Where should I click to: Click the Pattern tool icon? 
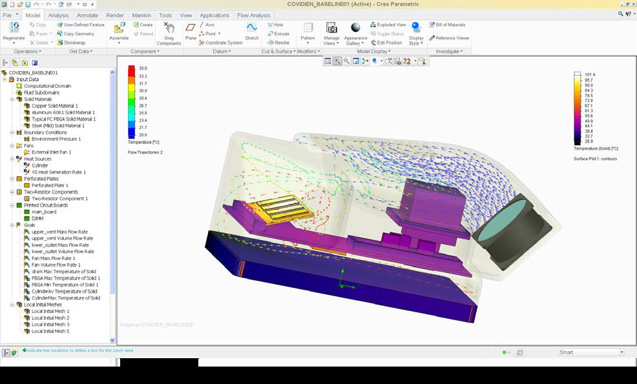click(x=308, y=28)
